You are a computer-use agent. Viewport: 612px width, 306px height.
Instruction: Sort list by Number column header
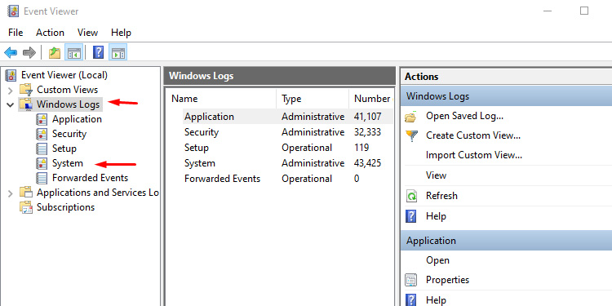(x=371, y=99)
